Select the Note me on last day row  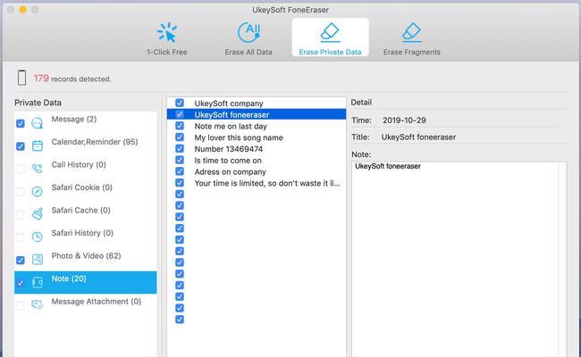coord(257,126)
